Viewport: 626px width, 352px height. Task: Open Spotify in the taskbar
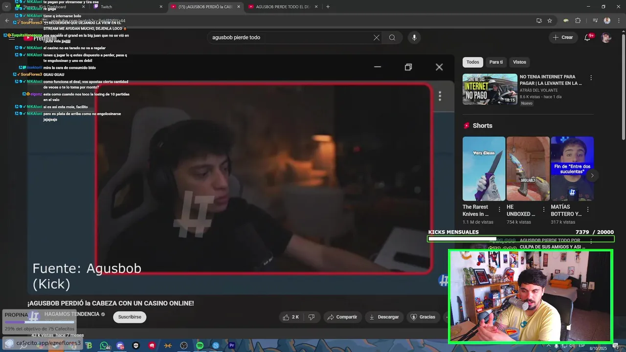click(x=200, y=346)
